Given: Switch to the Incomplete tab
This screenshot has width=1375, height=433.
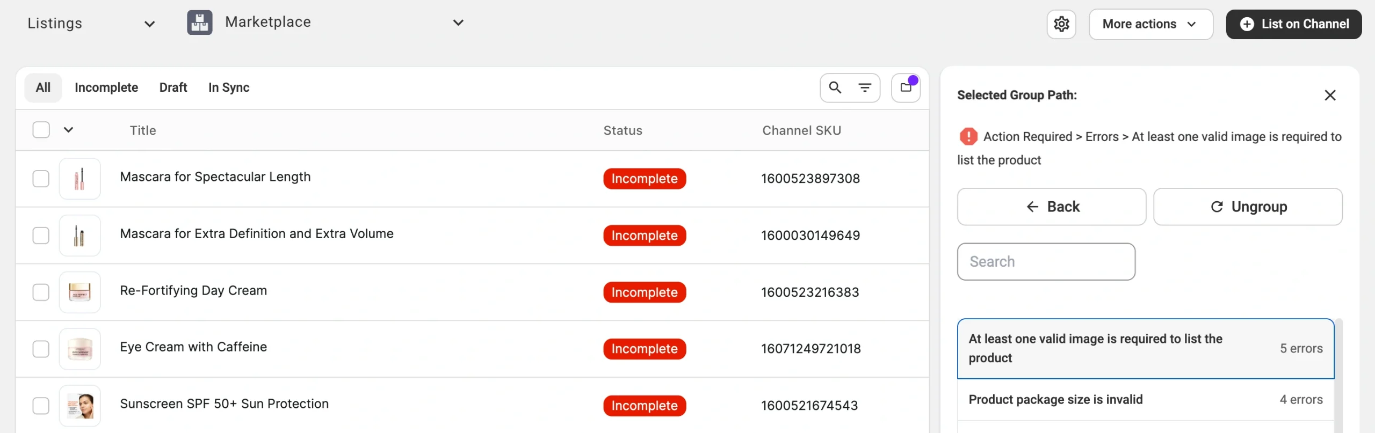Looking at the screenshot, I should point(106,87).
